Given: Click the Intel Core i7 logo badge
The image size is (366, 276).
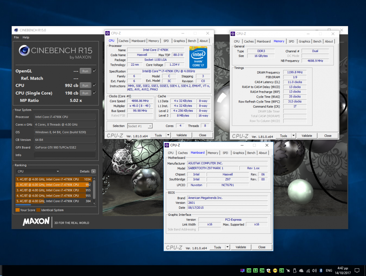Looking at the screenshot, I should (198, 57).
